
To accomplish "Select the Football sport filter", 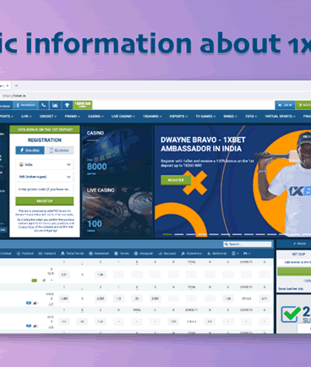I will click(x=25, y=254).
